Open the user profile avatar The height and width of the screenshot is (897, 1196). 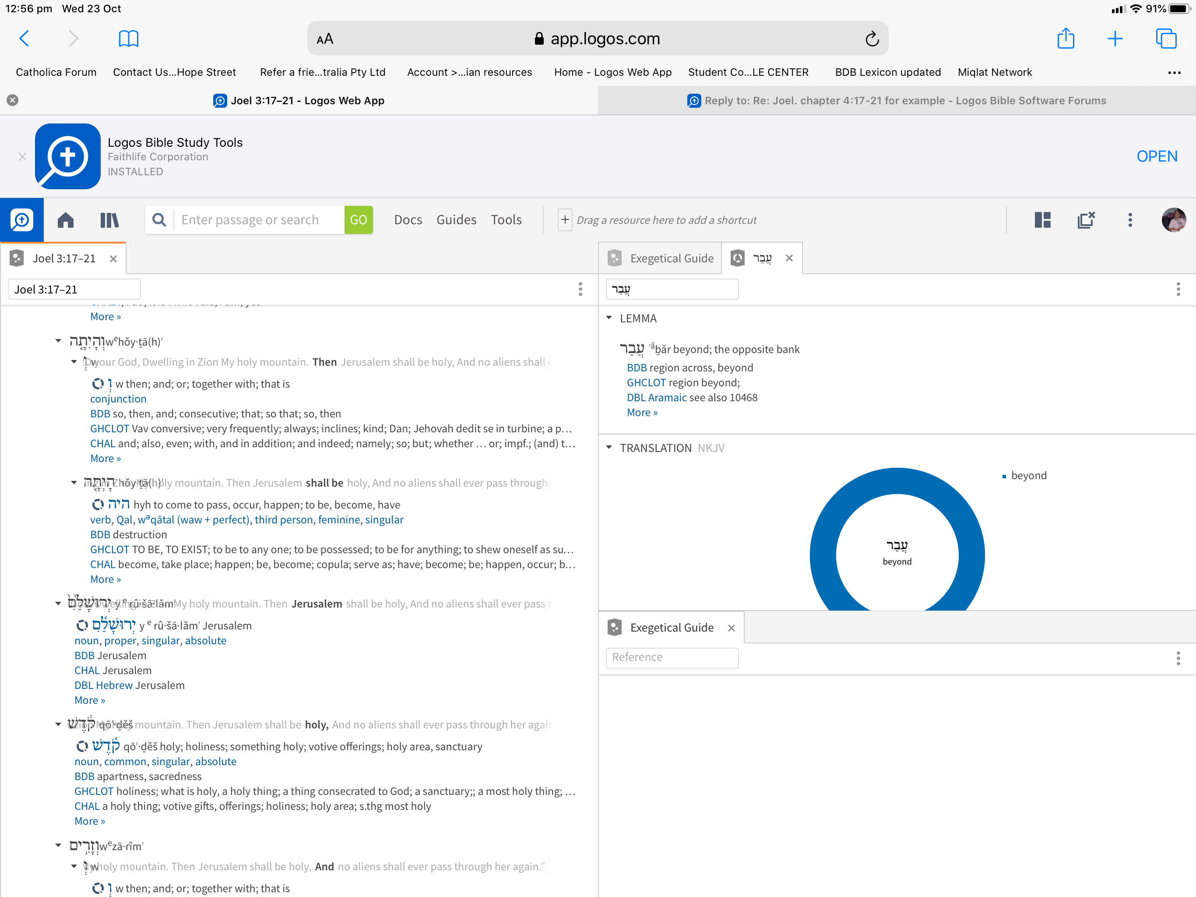(x=1173, y=220)
